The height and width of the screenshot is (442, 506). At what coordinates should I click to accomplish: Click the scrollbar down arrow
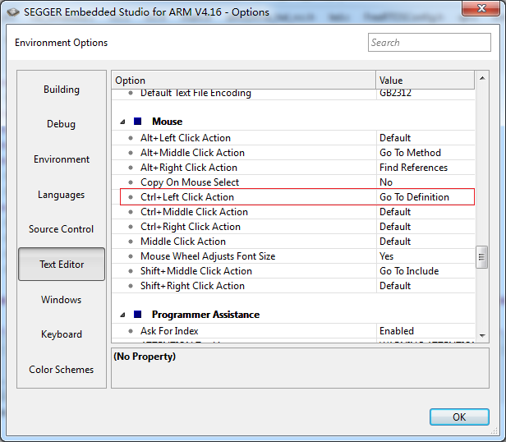tap(482, 336)
